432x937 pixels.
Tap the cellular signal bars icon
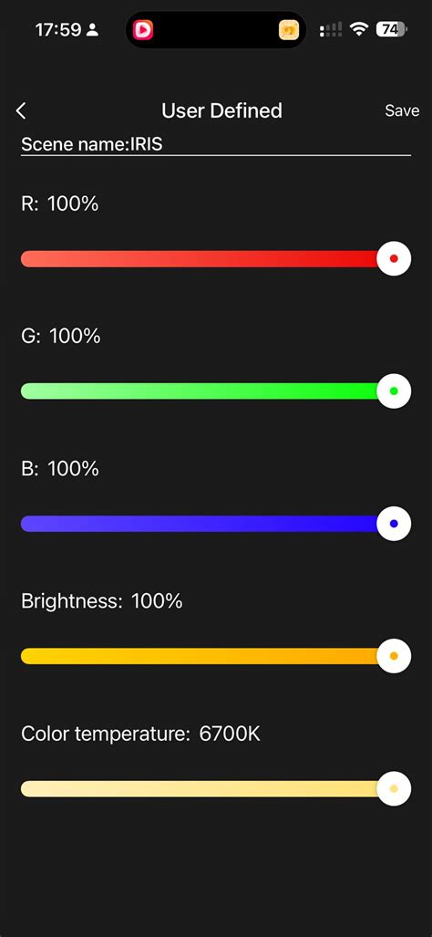(x=331, y=29)
